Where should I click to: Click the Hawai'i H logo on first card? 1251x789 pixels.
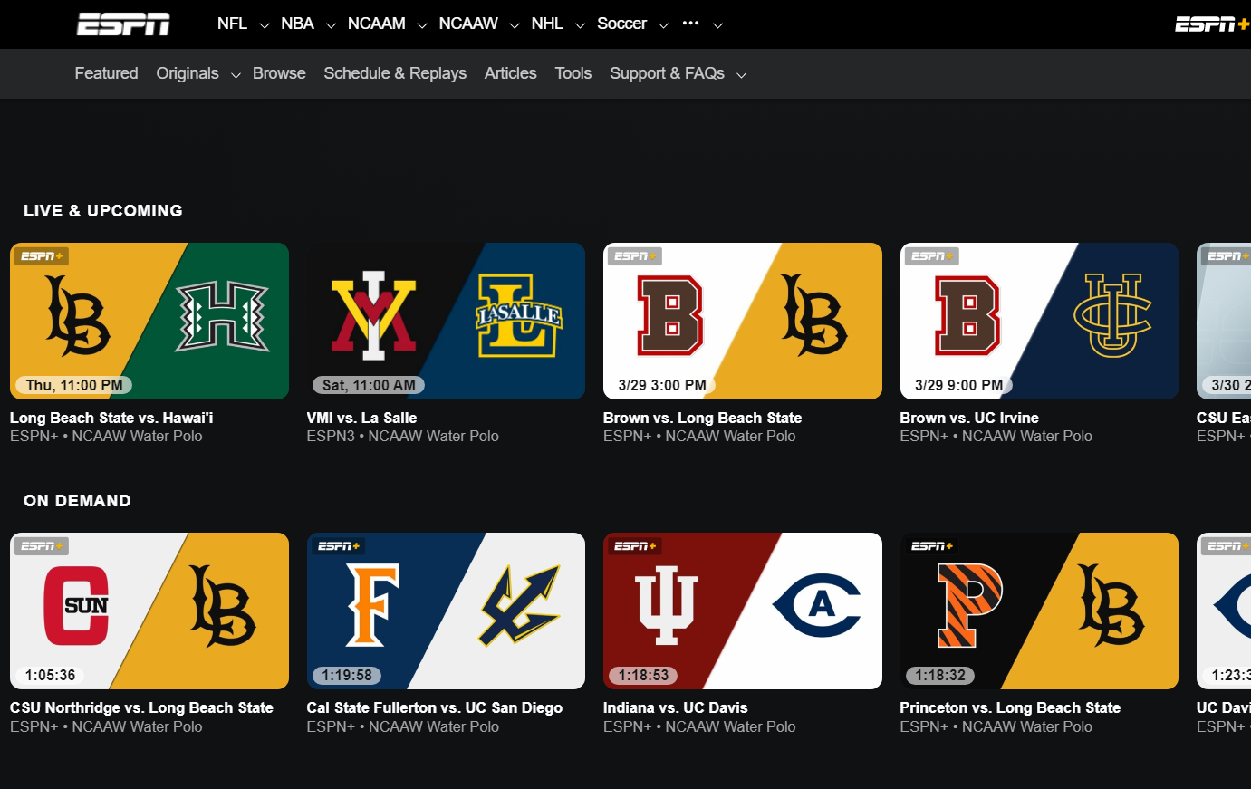(x=222, y=316)
